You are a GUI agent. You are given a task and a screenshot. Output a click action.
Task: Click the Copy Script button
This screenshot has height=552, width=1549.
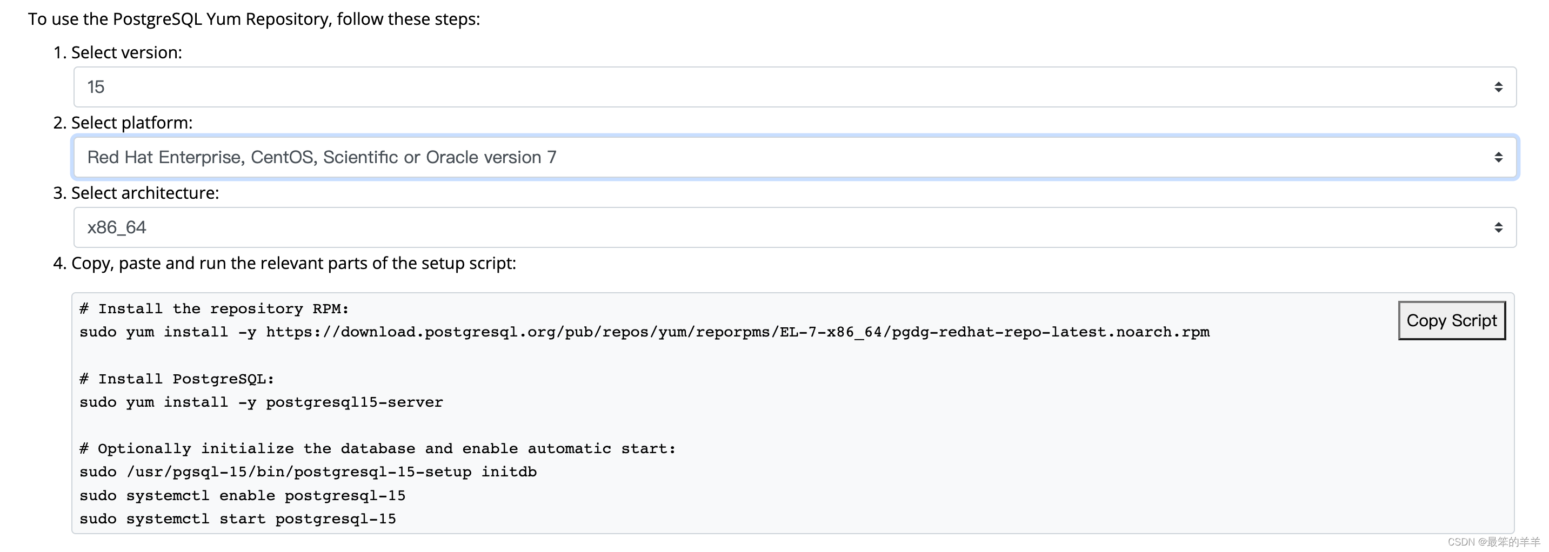point(1451,321)
